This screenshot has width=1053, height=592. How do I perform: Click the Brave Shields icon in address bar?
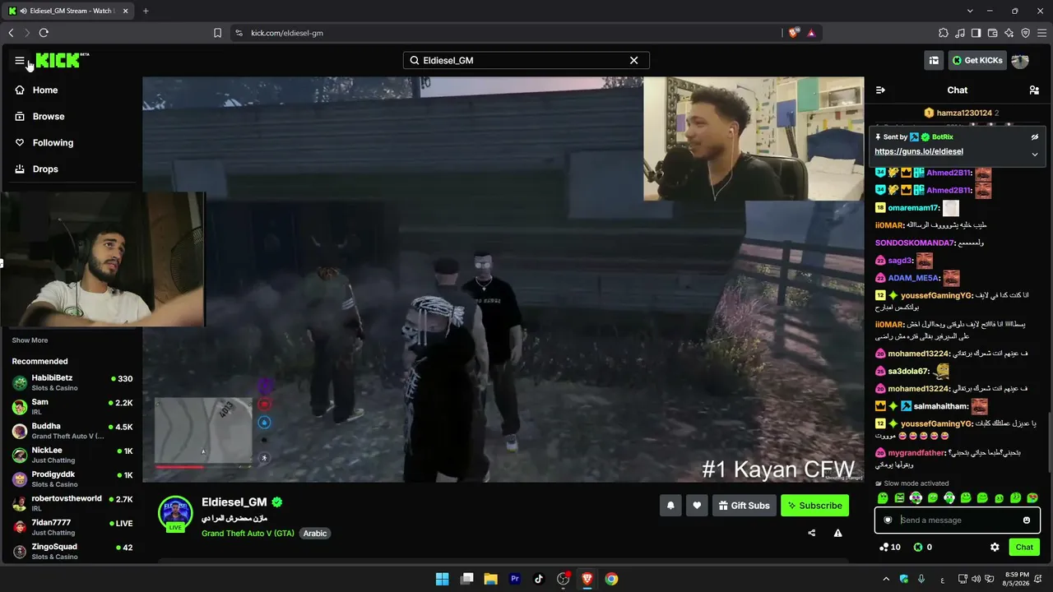point(793,33)
